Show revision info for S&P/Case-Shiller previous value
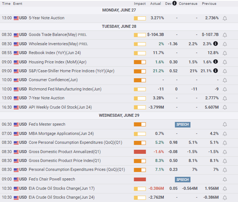This screenshot has width=238, height=202. click(215, 71)
